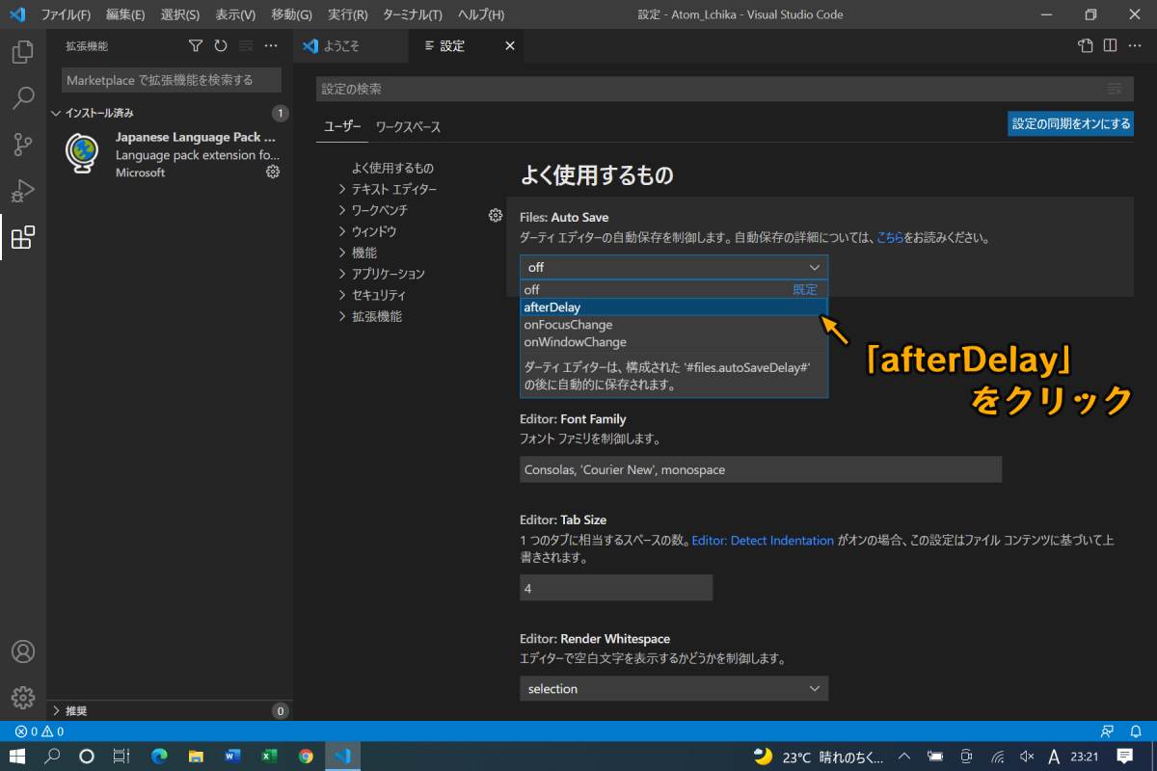Open the Search view icon
The image size is (1157, 771).
pos(23,98)
